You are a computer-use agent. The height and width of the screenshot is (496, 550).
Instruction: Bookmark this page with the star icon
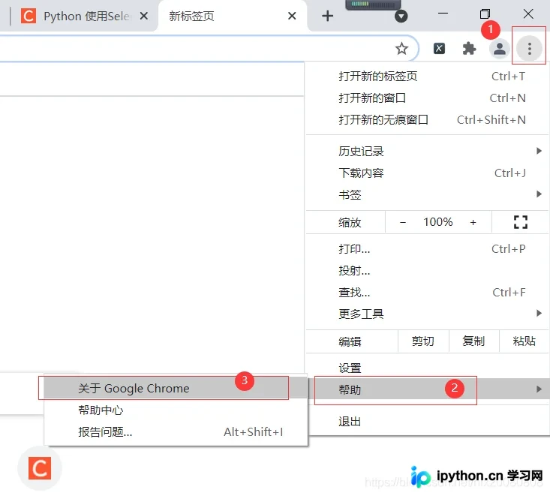[401, 49]
